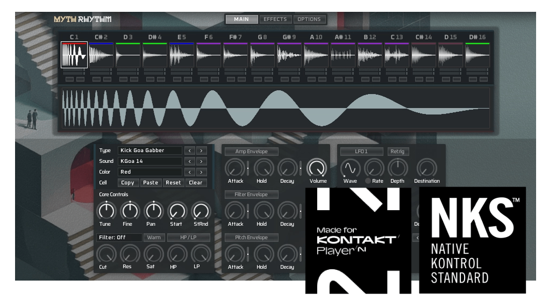The height and width of the screenshot is (301, 549).
Task: Open the Filter: Off selector
Action: [119, 238]
